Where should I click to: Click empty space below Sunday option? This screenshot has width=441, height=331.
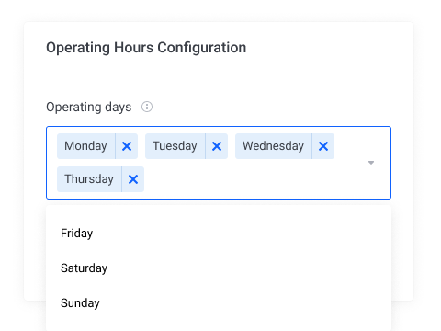click(x=219, y=325)
